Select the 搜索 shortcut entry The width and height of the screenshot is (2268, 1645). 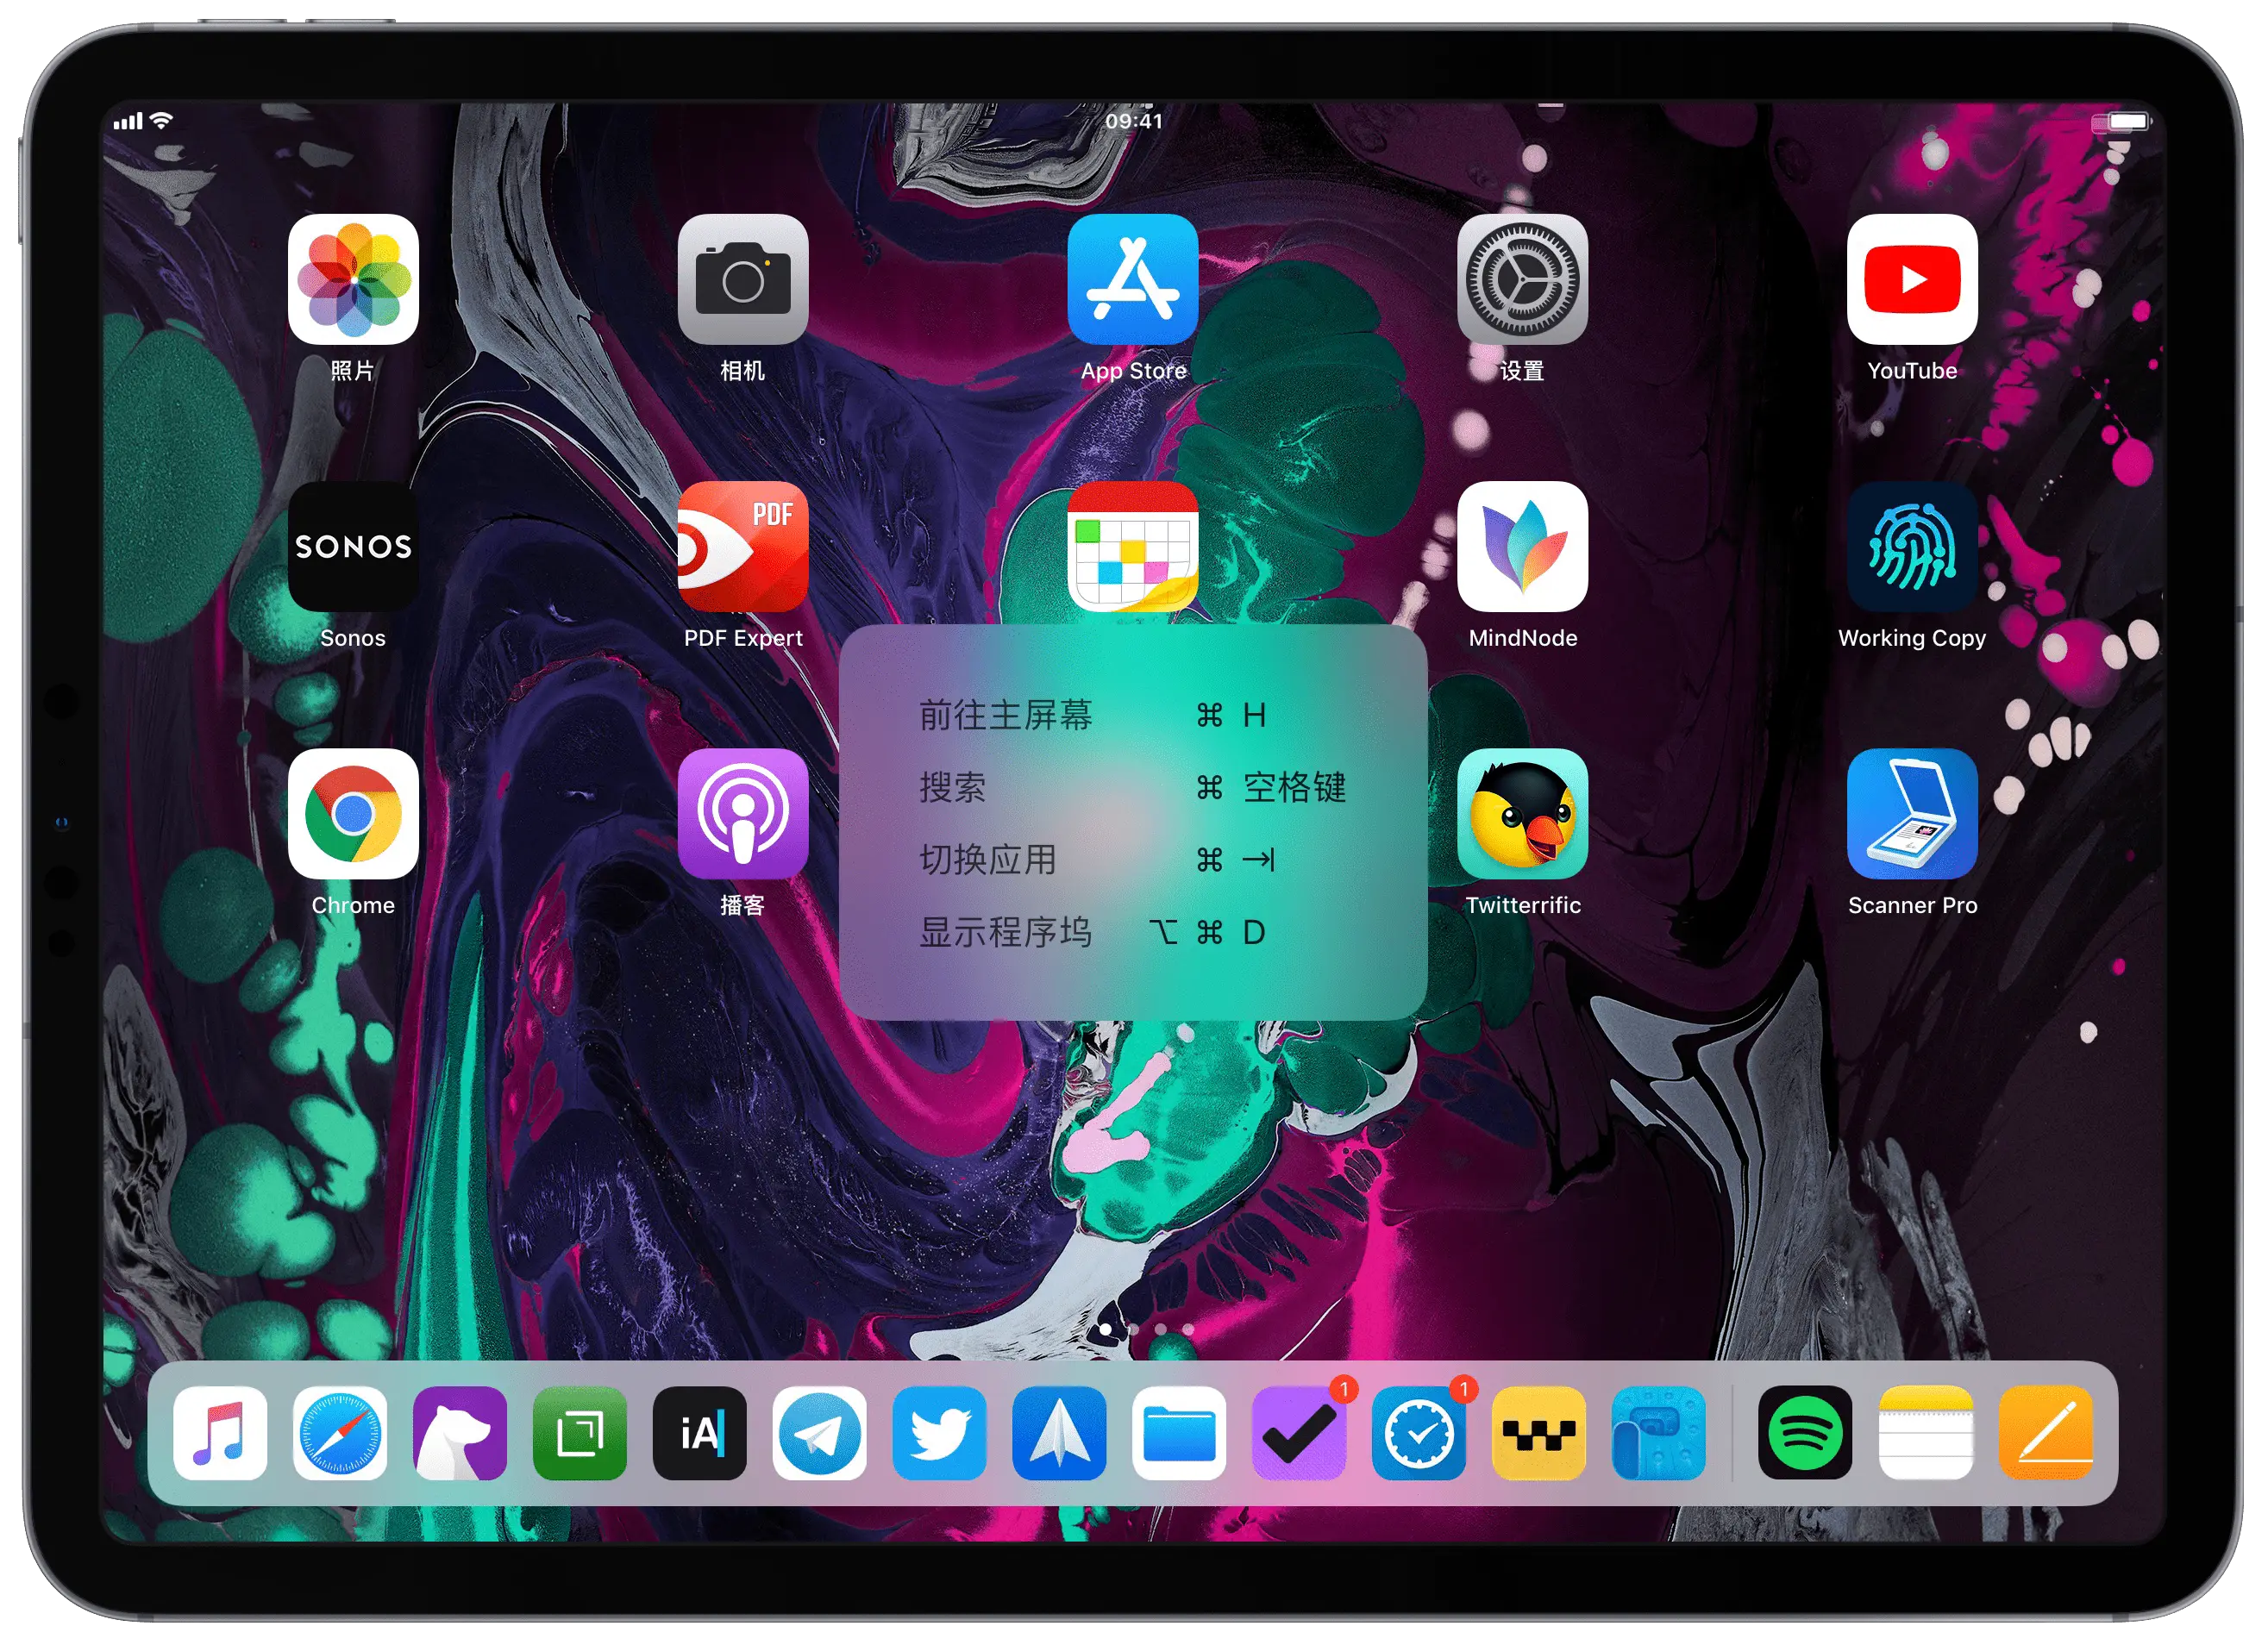(1133, 788)
